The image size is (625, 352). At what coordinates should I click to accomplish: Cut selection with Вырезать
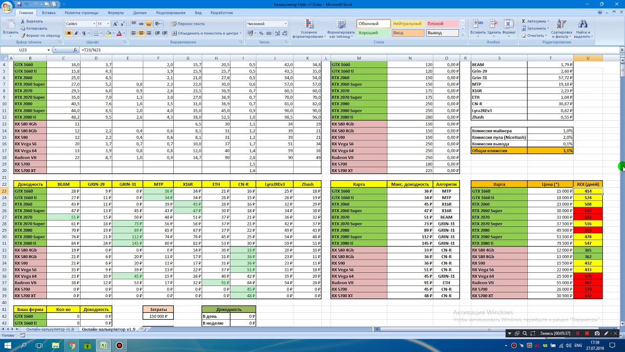32,22
